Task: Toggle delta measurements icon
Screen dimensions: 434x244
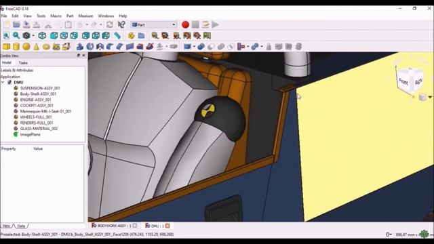Action: click(x=207, y=36)
